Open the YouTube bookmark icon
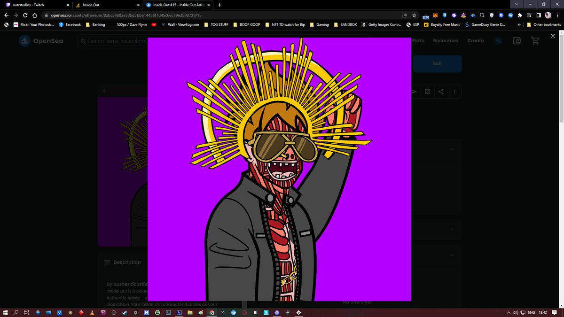 (x=154, y=24)
